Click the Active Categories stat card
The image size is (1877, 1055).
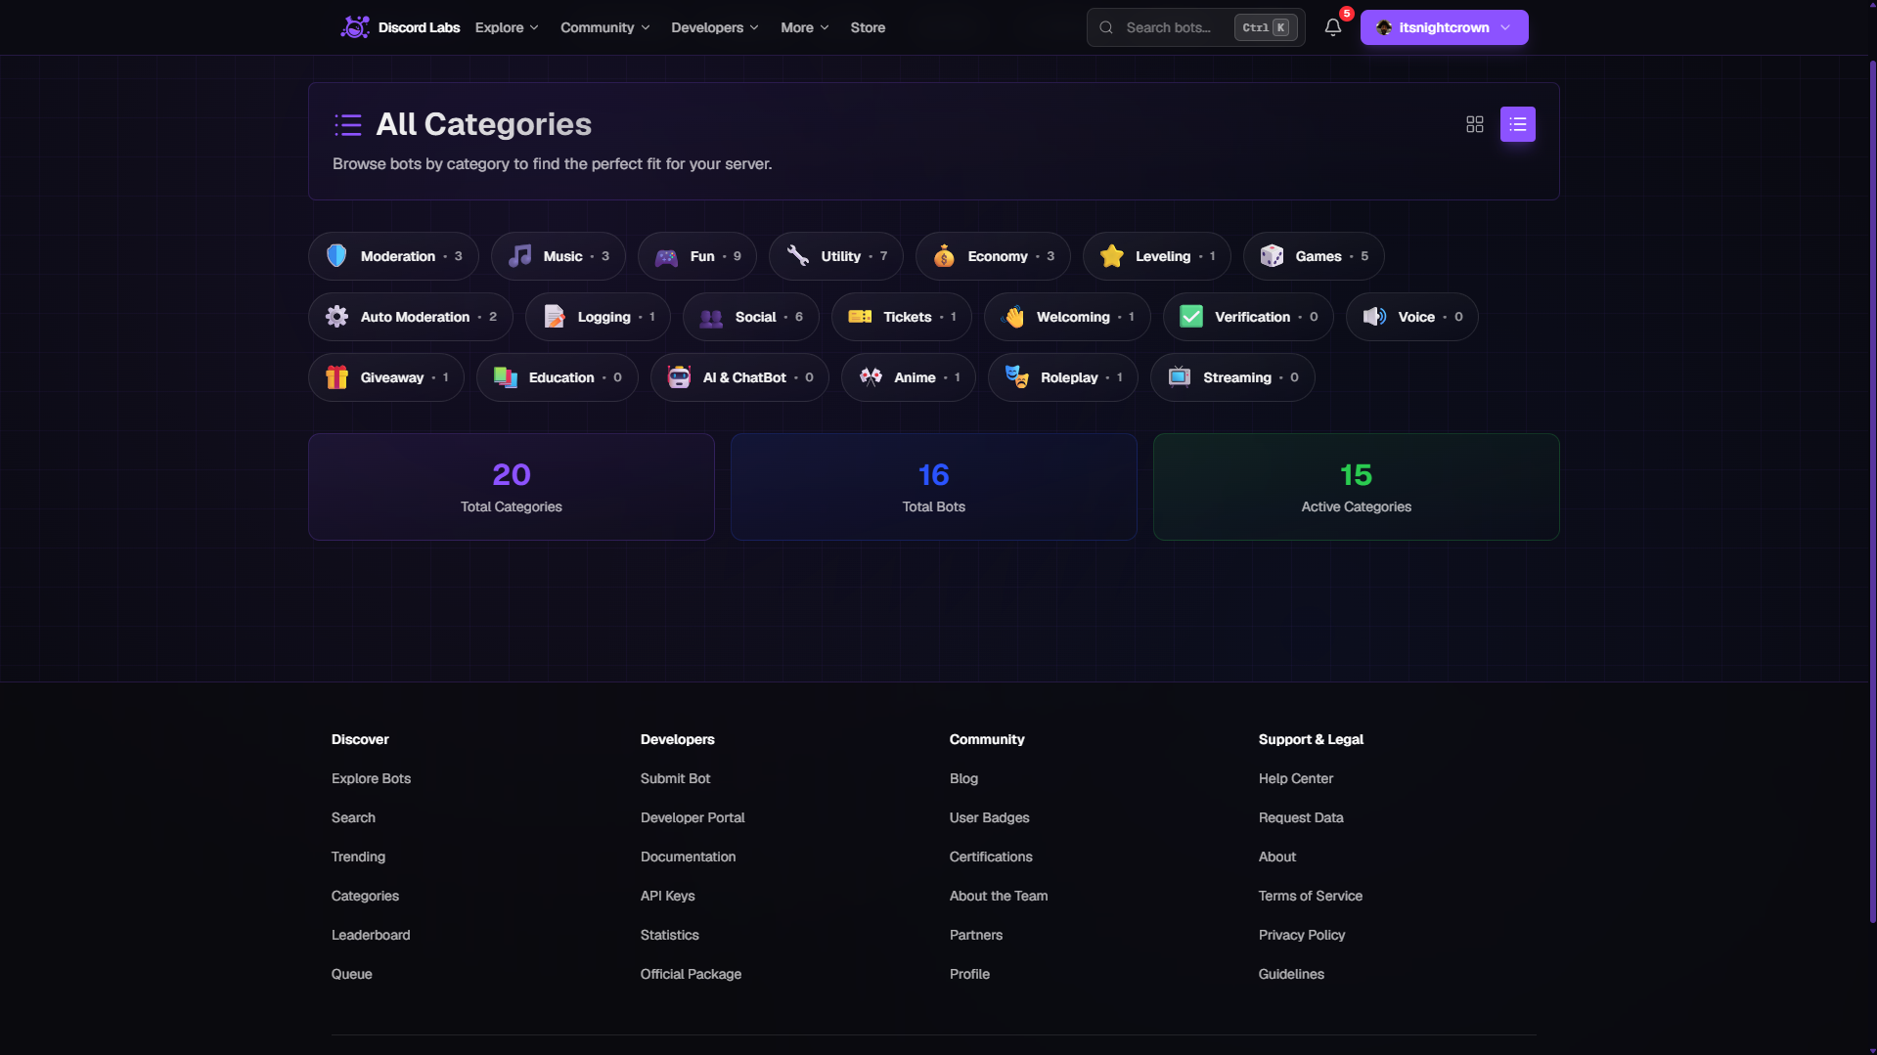[x=1356, y=487]
